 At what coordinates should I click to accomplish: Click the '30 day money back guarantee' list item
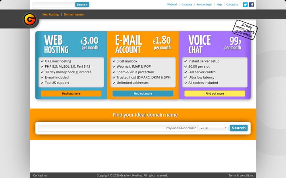(x=68, y=72)
